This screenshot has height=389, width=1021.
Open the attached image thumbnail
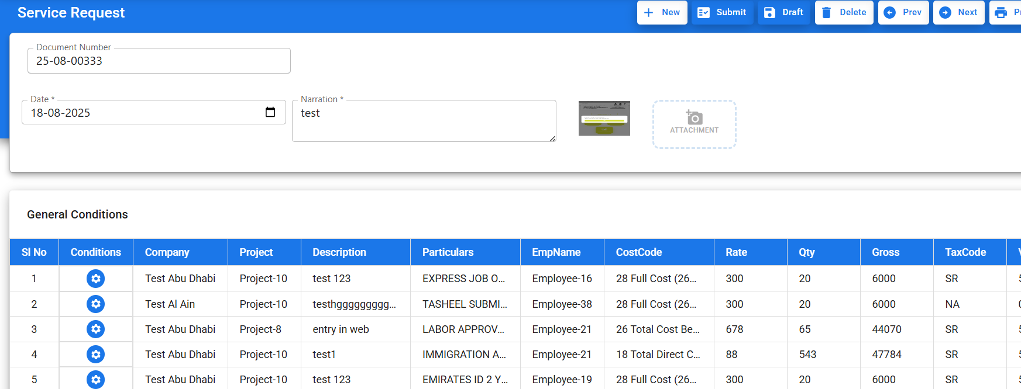coord(604,119)
